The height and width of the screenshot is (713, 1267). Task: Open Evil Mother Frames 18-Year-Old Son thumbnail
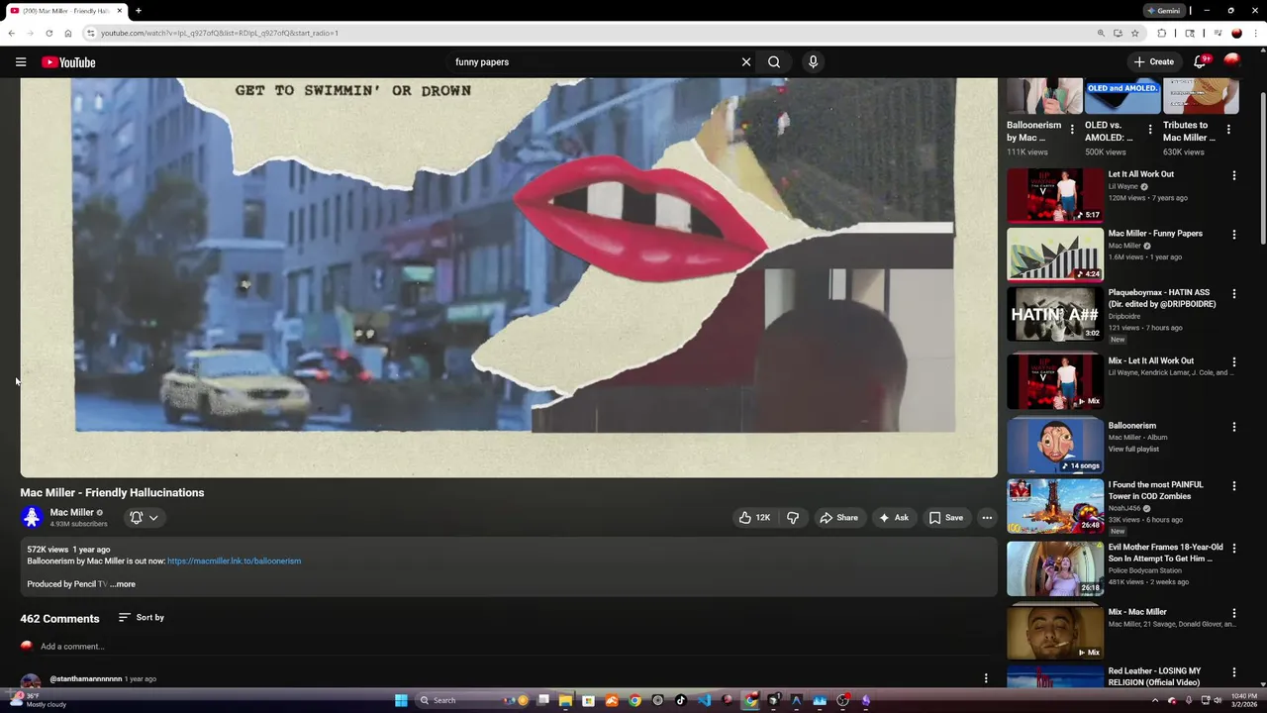coord(1055,568)
